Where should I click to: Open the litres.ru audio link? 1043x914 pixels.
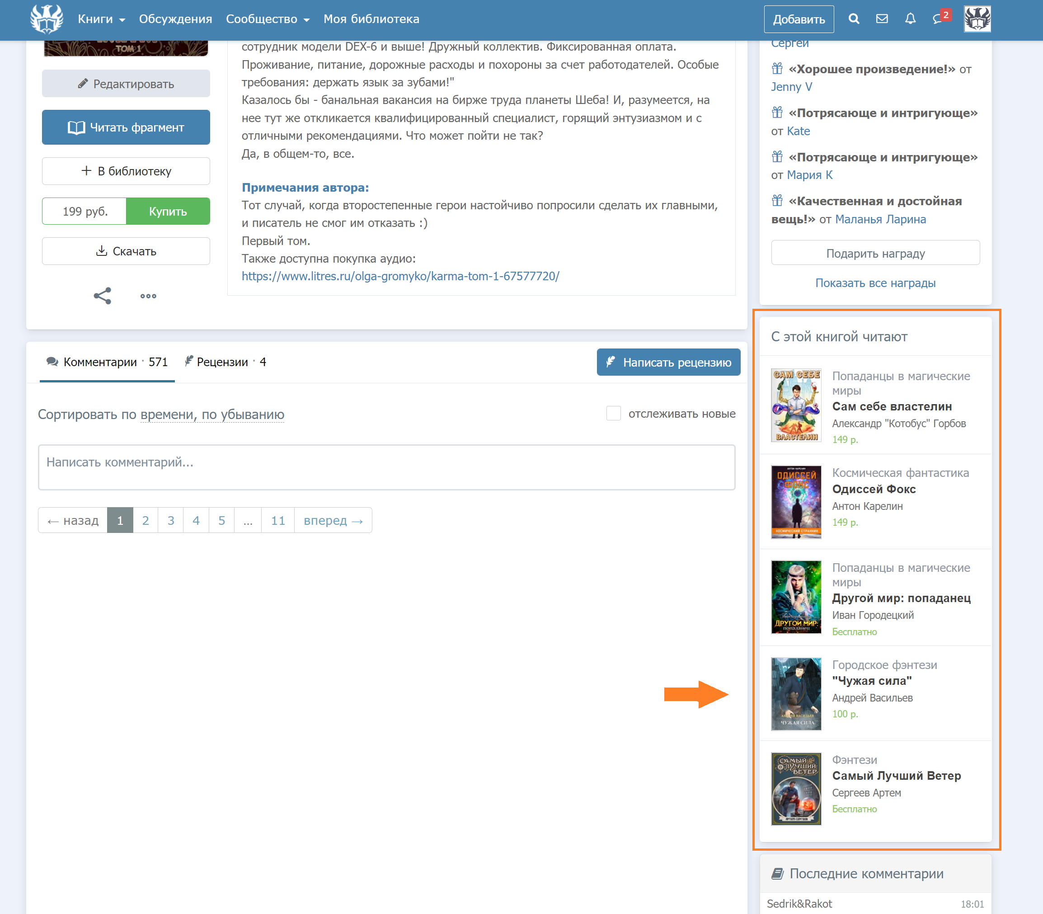pyautogui.click(x=400, y=276)
